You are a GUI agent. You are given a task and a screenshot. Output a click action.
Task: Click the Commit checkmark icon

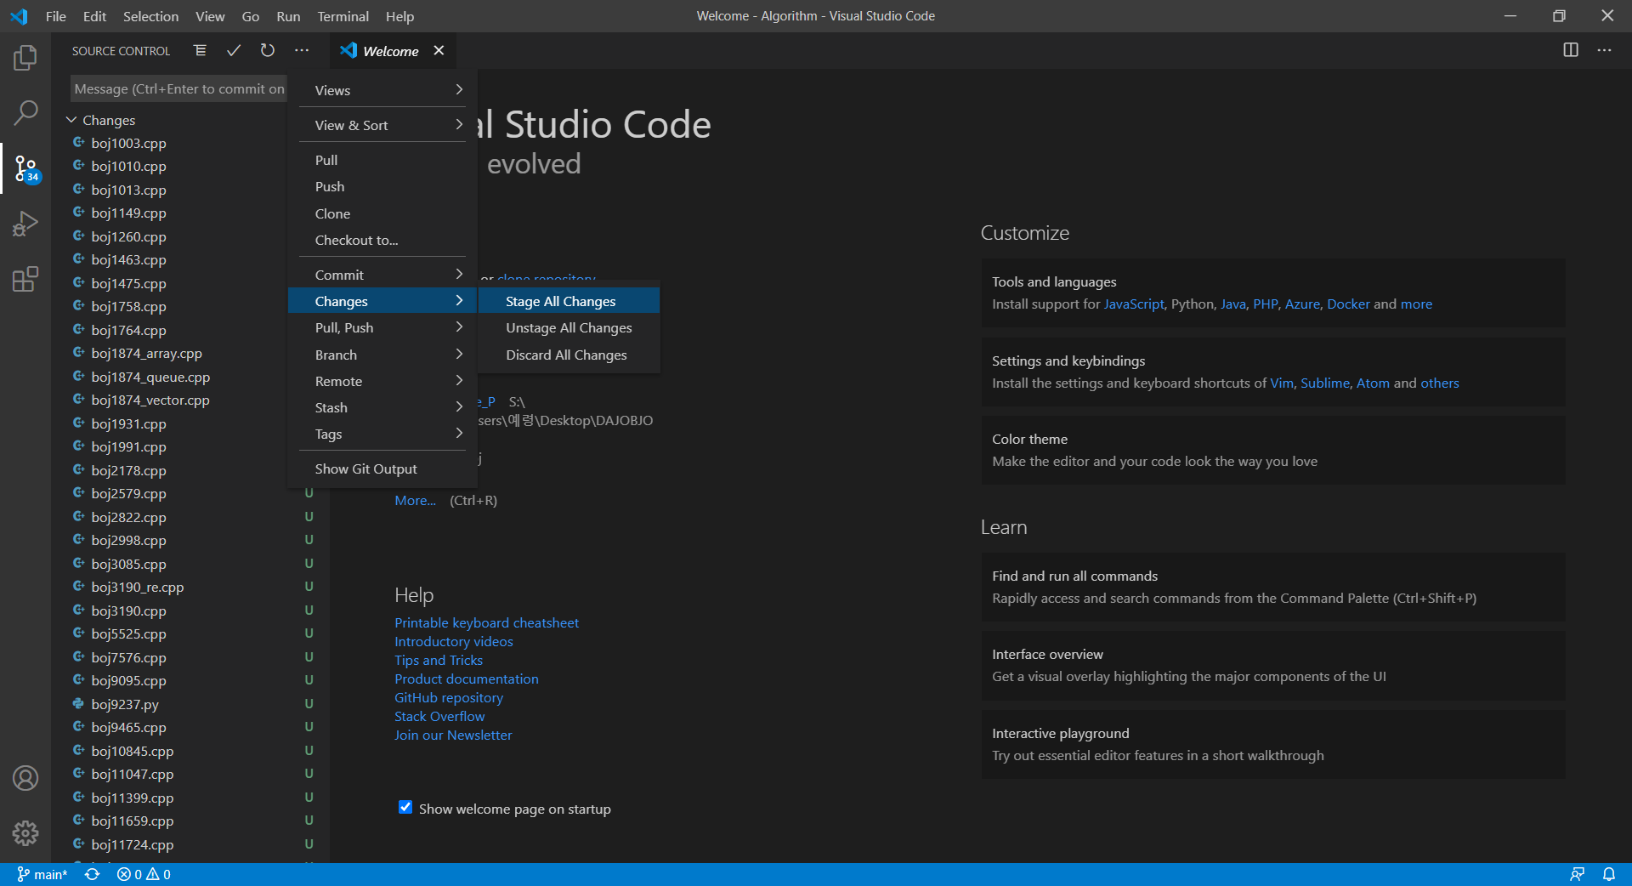click(234, 51)
